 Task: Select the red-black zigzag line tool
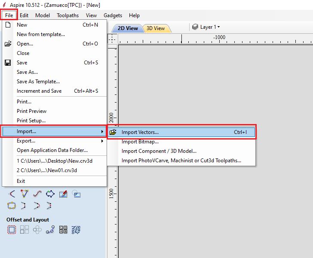tap(37, 194)
